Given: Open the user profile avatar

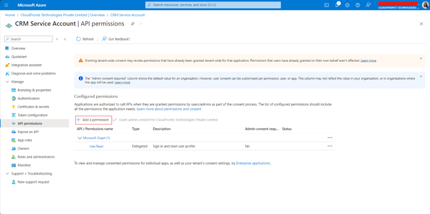Looking at the screenshot, I should (424, 5).
